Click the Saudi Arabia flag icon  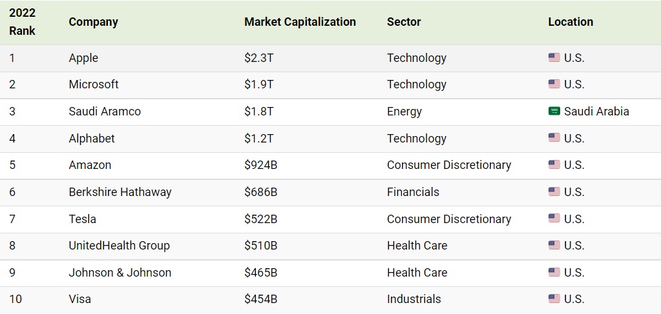(554, 111)
